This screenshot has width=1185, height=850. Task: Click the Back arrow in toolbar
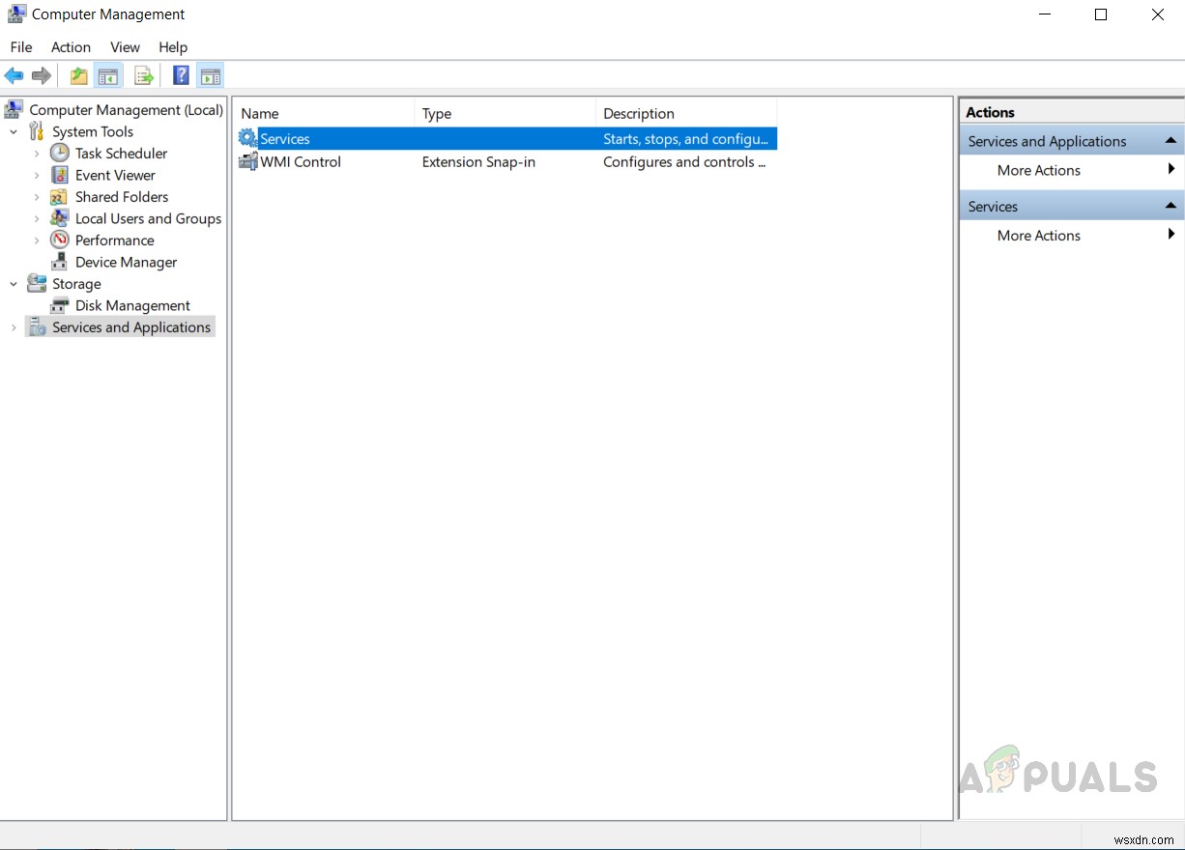point(14,75)
